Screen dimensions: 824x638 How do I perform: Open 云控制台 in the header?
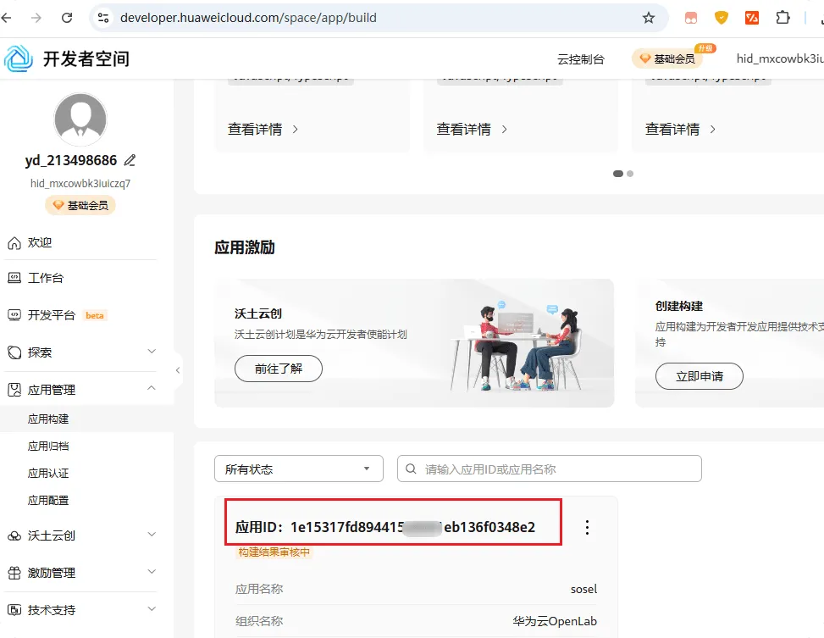(x=581, y=59)
